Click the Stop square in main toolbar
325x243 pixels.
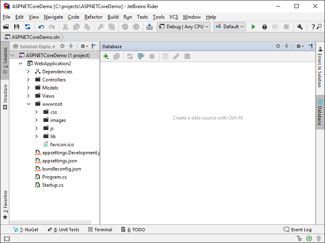coord(286,27)
